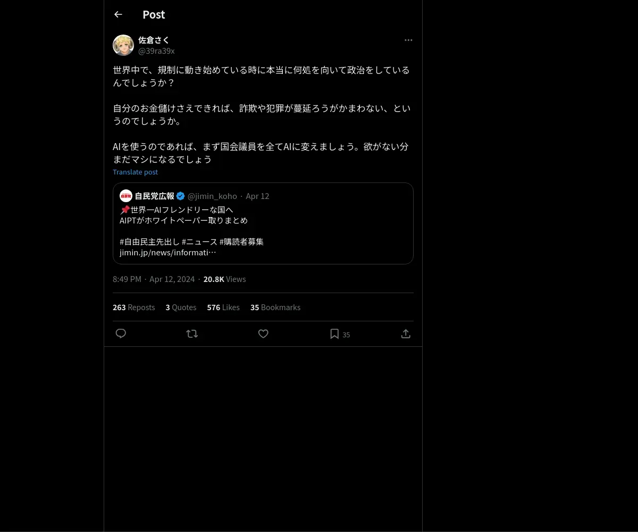View the 263 Reposts list
638x532 pixels.
134,307
